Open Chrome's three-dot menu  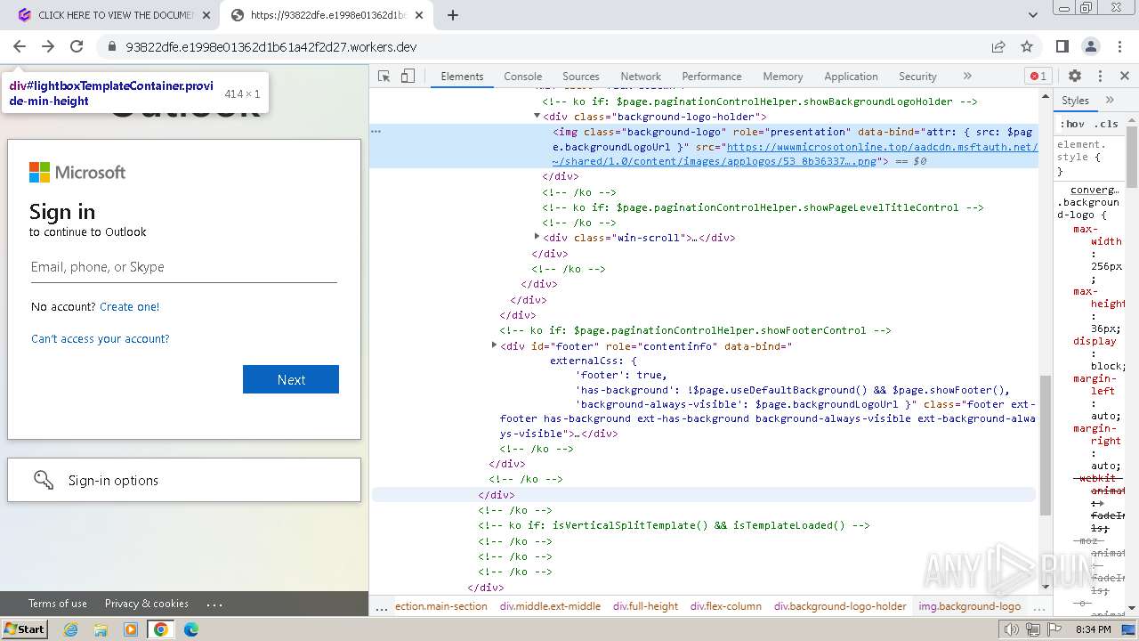coord(1119,46)
